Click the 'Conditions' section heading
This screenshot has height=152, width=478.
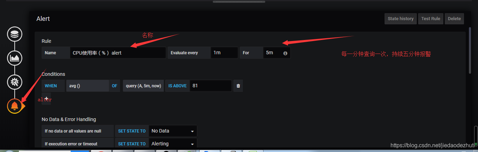click(53, 74)
